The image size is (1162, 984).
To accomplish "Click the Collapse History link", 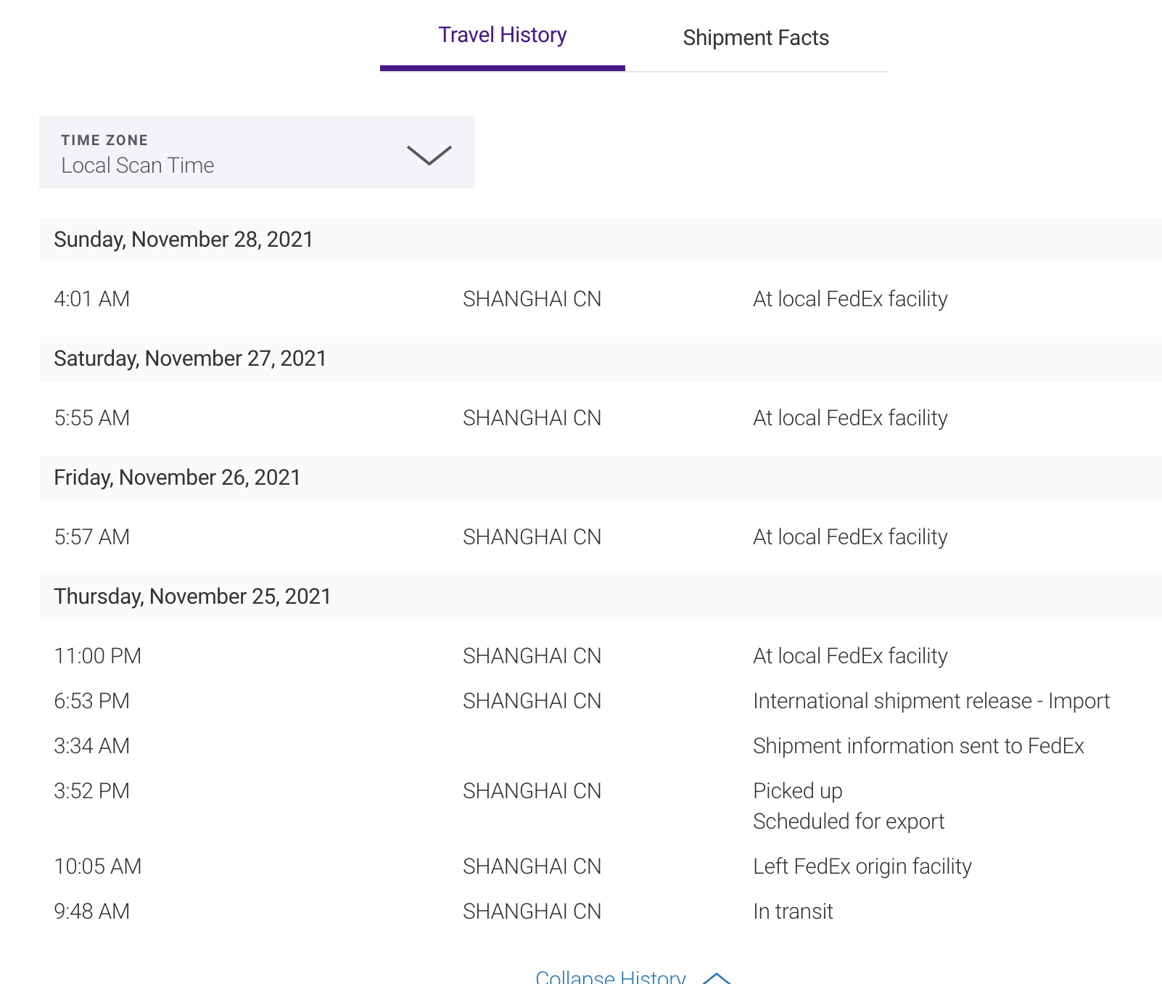I will pyautogui.click(x=610, y=977).
